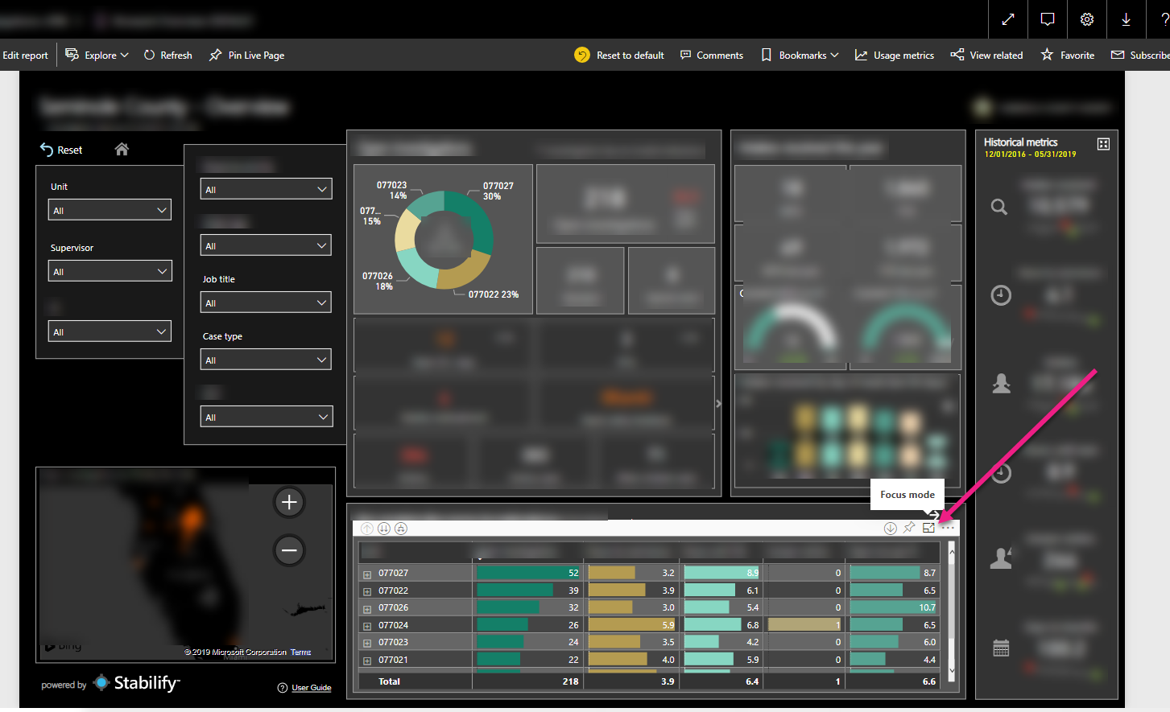The height and width of the screenshot is (712, 1170).
Task: Click the Reset back-arrow button
Action: [61, 150]
